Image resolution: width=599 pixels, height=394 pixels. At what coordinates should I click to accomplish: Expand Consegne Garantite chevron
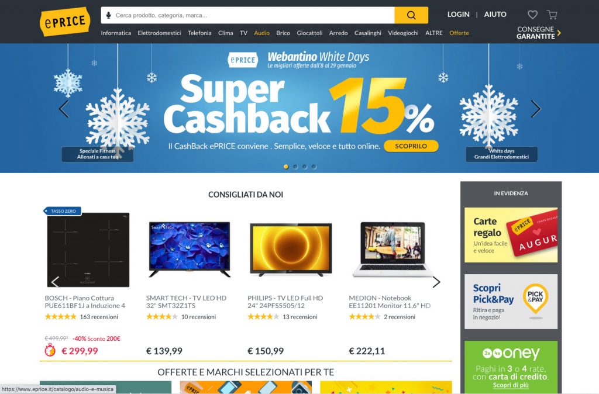(x=559, y=33)
